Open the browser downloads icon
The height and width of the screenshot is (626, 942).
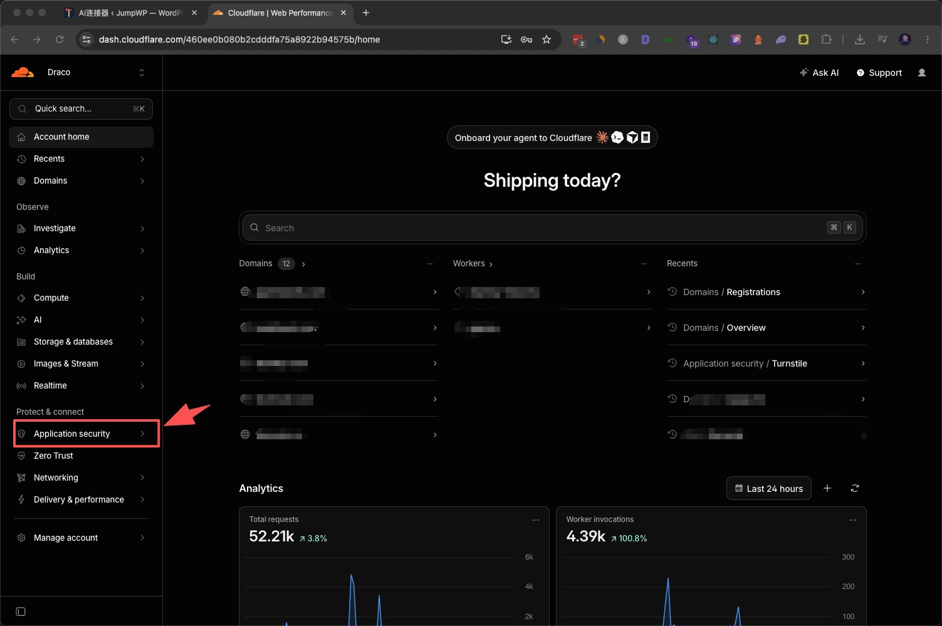pyautogui.click(x=860, y=39)
